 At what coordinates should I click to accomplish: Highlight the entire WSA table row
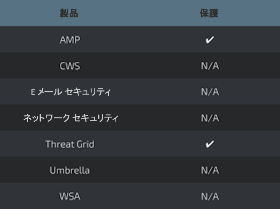point(140,196)
